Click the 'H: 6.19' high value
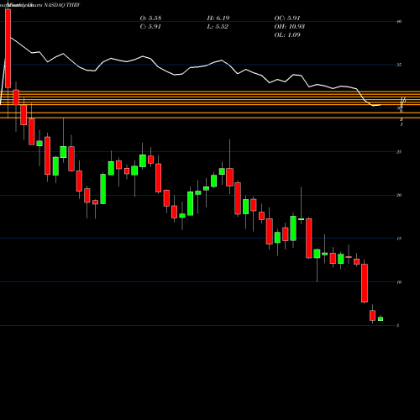 [x=218, y=18]
